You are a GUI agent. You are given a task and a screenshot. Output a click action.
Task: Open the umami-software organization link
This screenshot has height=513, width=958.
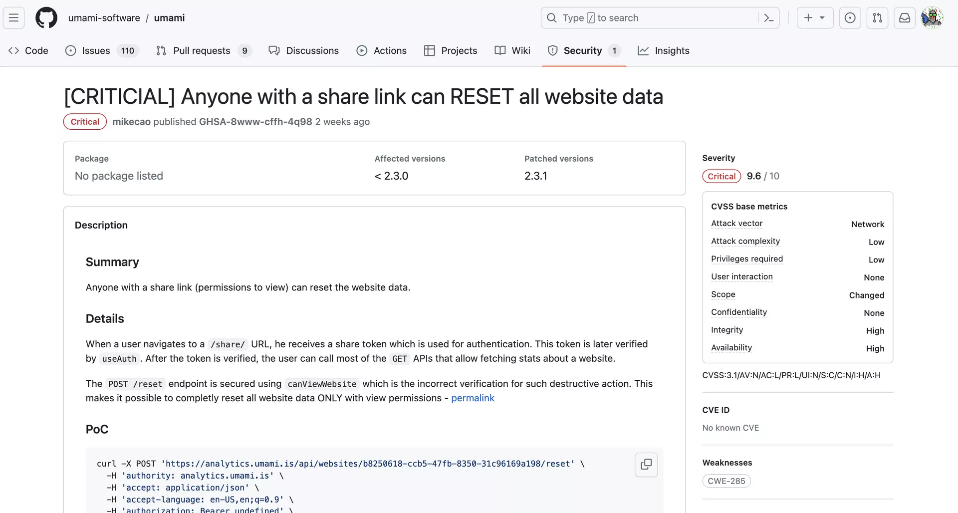pyautogui.click(x=104, y=18)
